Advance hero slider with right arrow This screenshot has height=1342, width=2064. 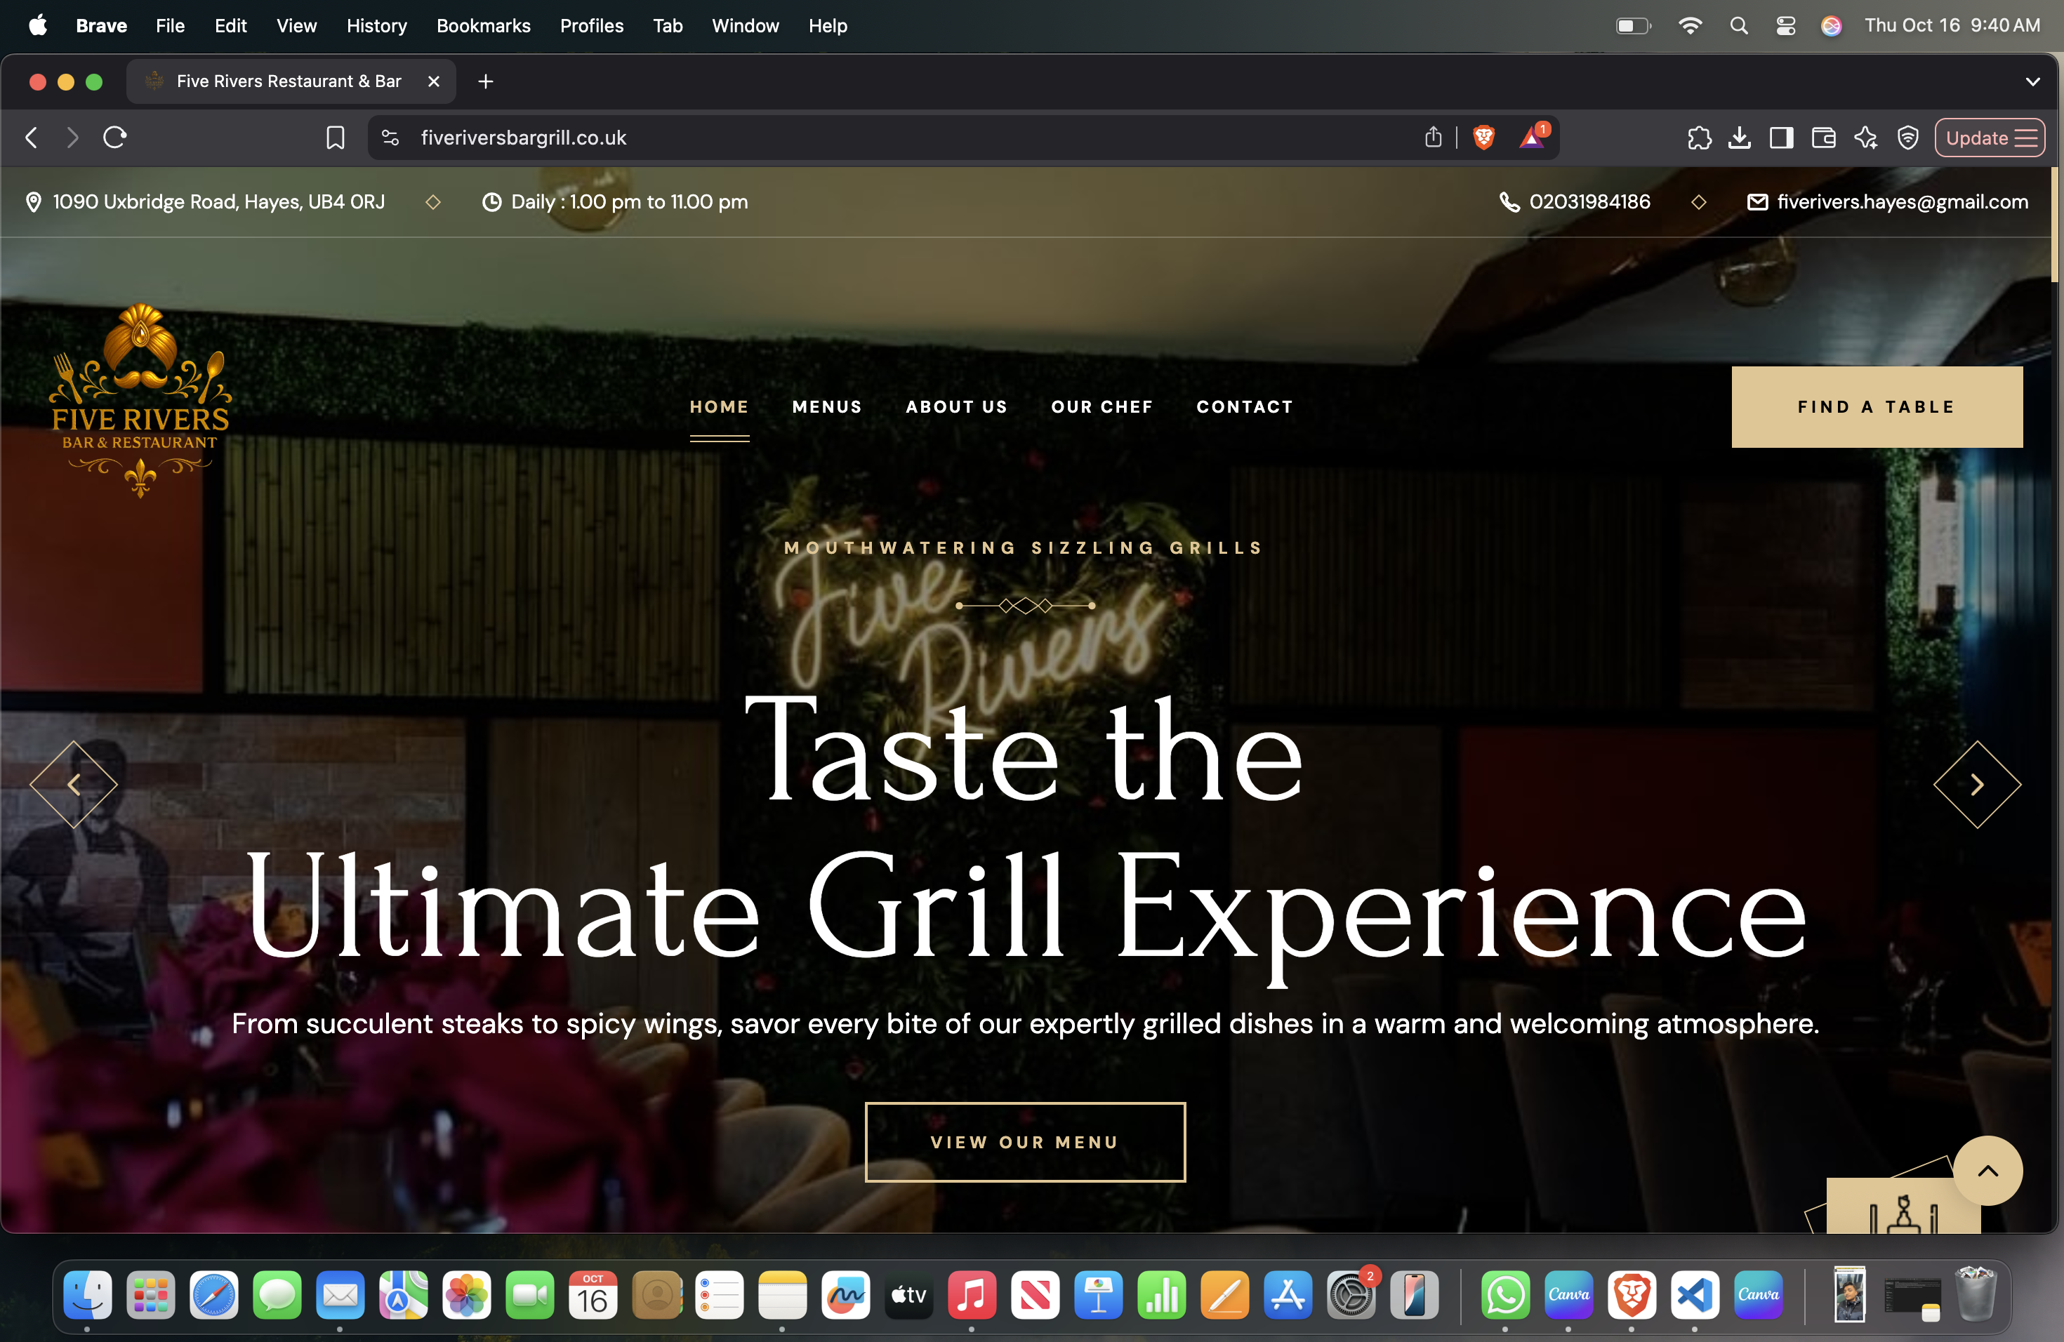point(1976,785)
